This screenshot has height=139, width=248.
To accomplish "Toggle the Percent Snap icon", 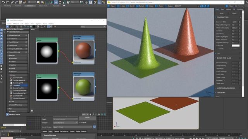I will tap(103, 2).
